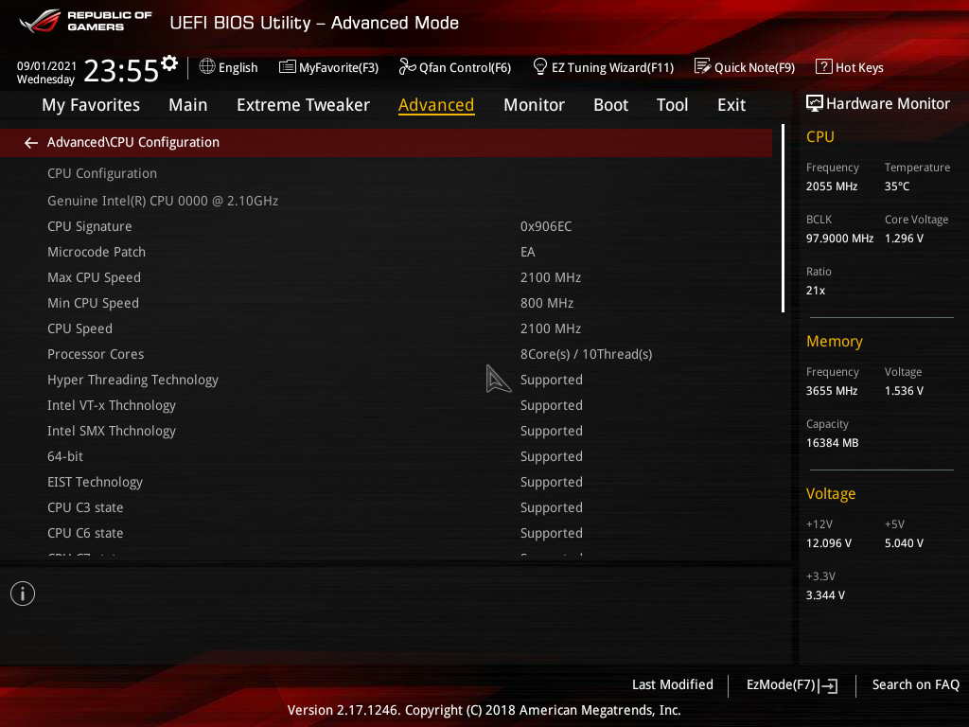Click the globe language icon
The width and height of the screenshot is (969, 727).
click(207, 67)
